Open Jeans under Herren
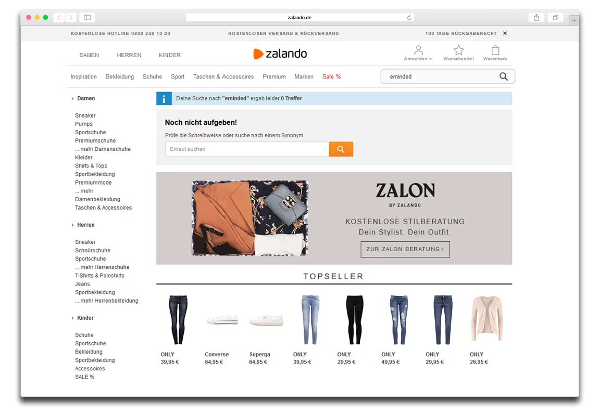Viewport: 600px width, 416px height. (82, 284)
